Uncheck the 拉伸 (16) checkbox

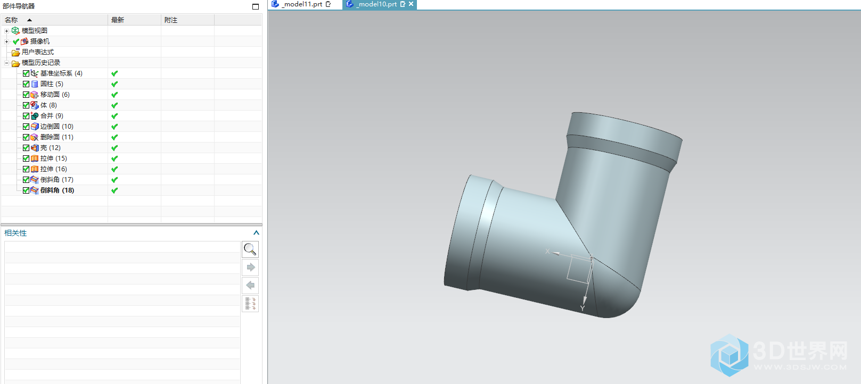(x=26, y=169)
